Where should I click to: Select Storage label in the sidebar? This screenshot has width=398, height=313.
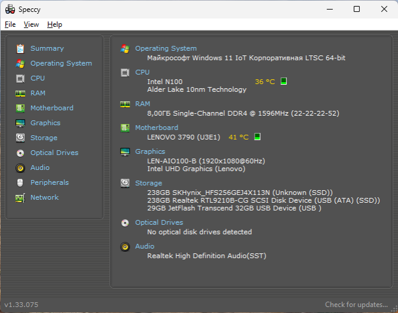44,138
